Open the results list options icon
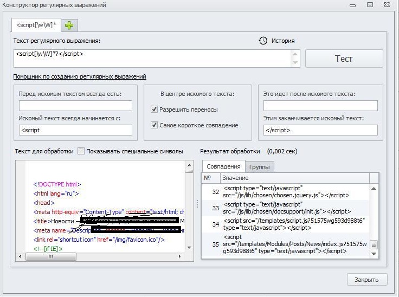The width and height of the screenshot is (399, 297). 374,245
